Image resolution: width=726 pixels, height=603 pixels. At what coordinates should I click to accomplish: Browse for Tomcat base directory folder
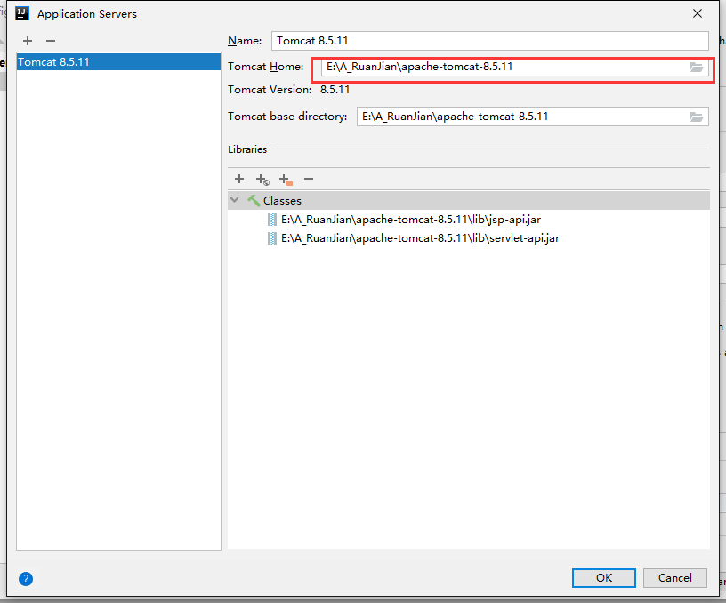pos(697,117)
